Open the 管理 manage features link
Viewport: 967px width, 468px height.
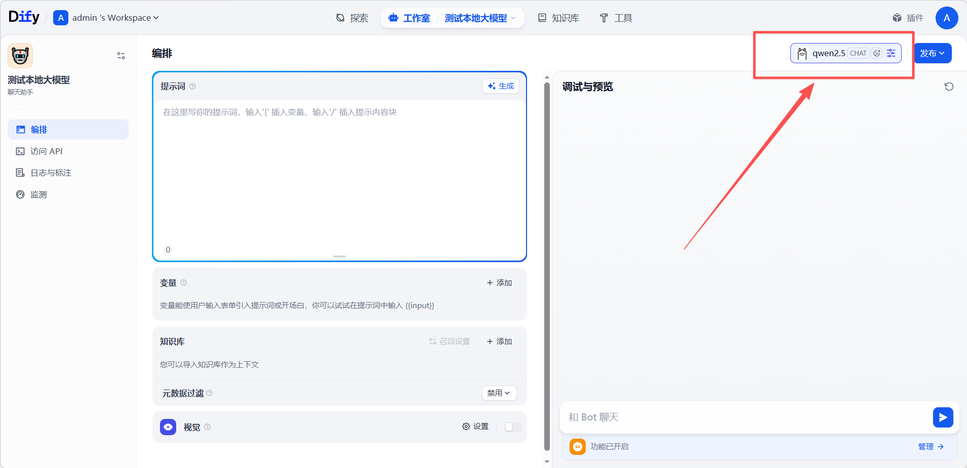click(x=931, y=446)
